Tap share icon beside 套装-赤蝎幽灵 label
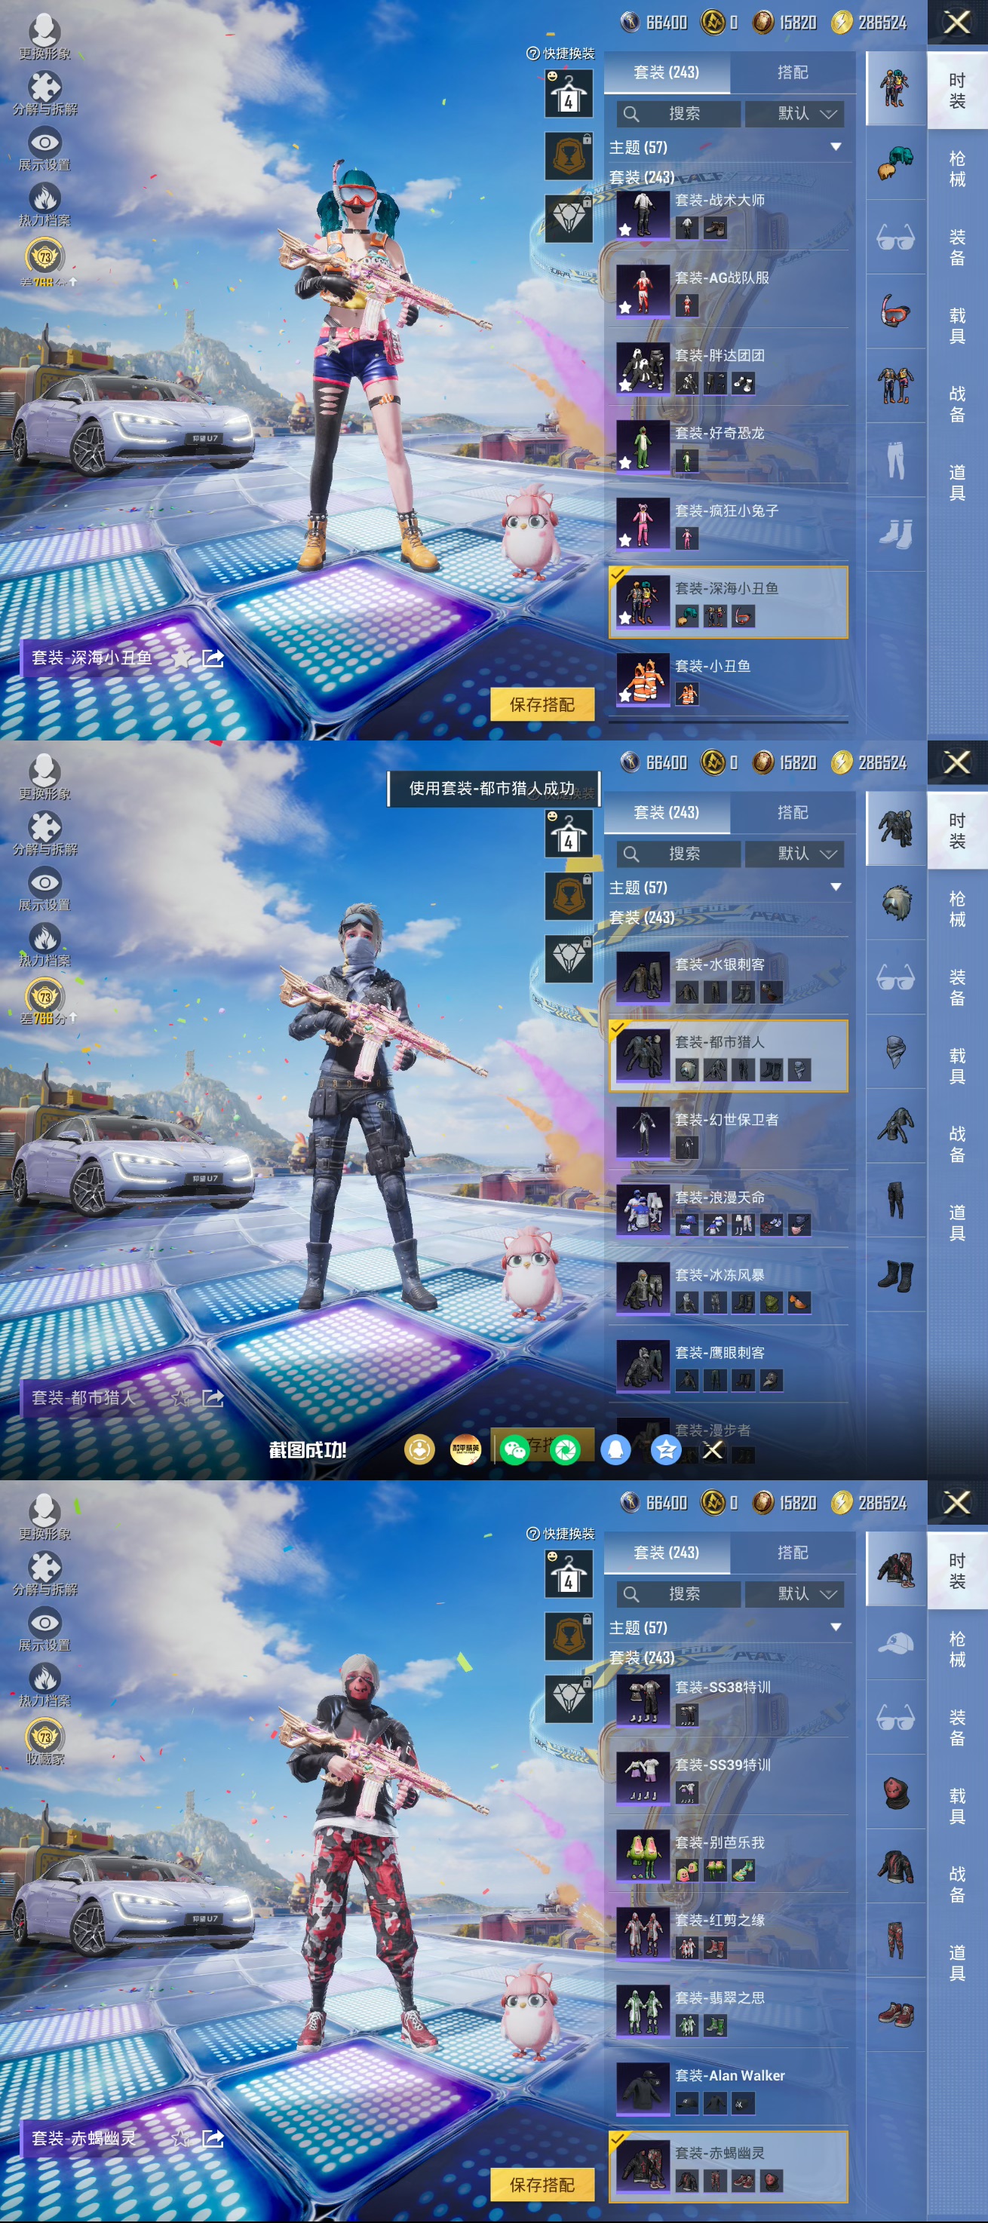Viewport: 988px width, 2223px height. [x=212, y=2139]
